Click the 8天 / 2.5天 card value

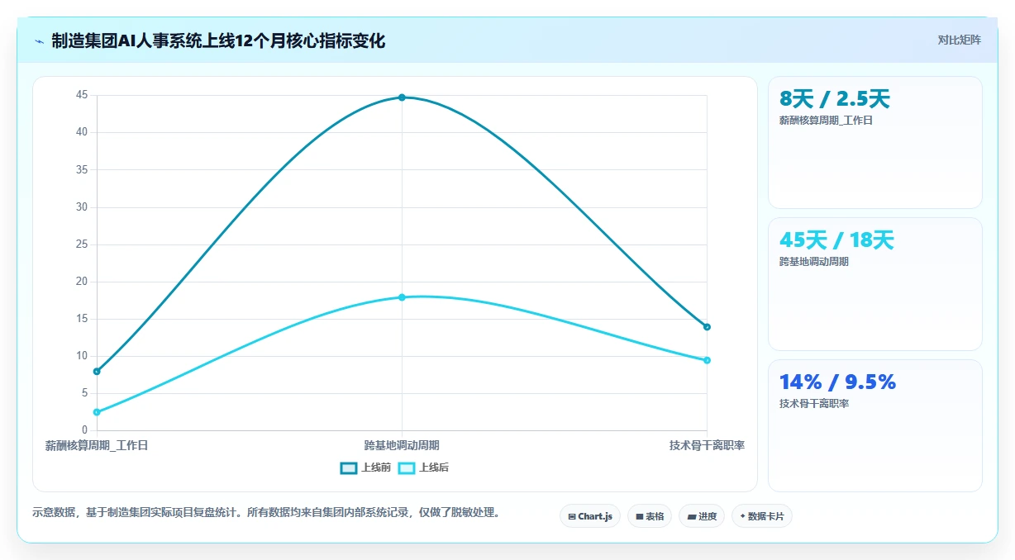[835, 99]
